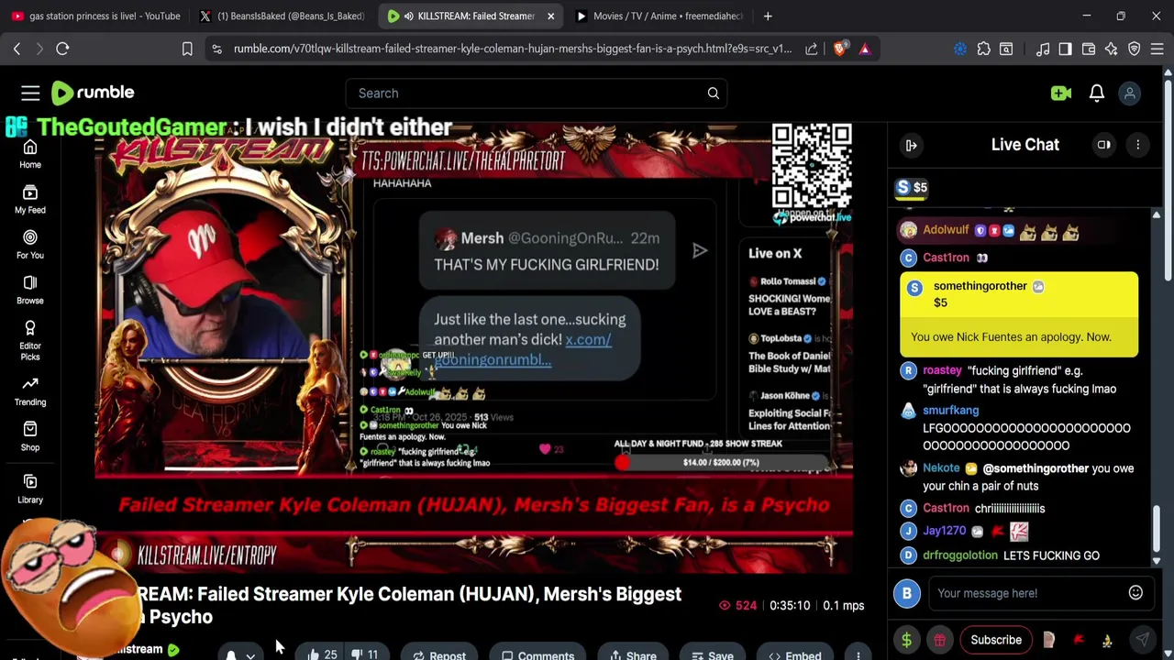Open Brave playlist music icon
This screenshot has height=660, width=1174.
point(1042,49)
